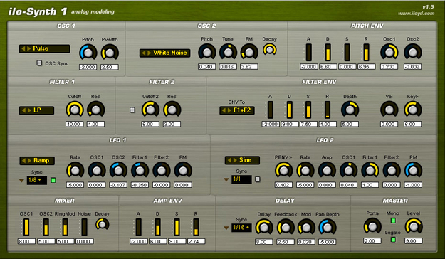
Task: Toggle the Filter 2 enable checkbox
Action: 132,110
